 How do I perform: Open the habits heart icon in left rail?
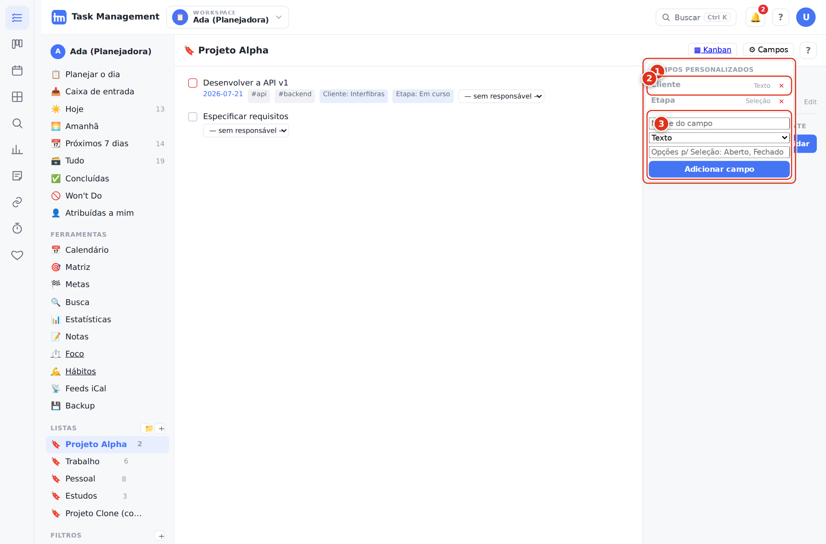click(17, 255)
